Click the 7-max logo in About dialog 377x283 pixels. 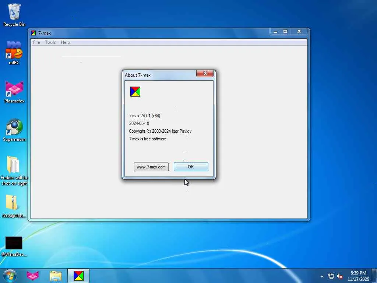[x=135, y=91]
